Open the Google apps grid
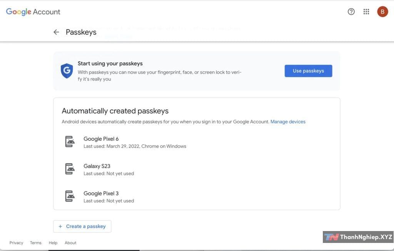 click(366, 12)
